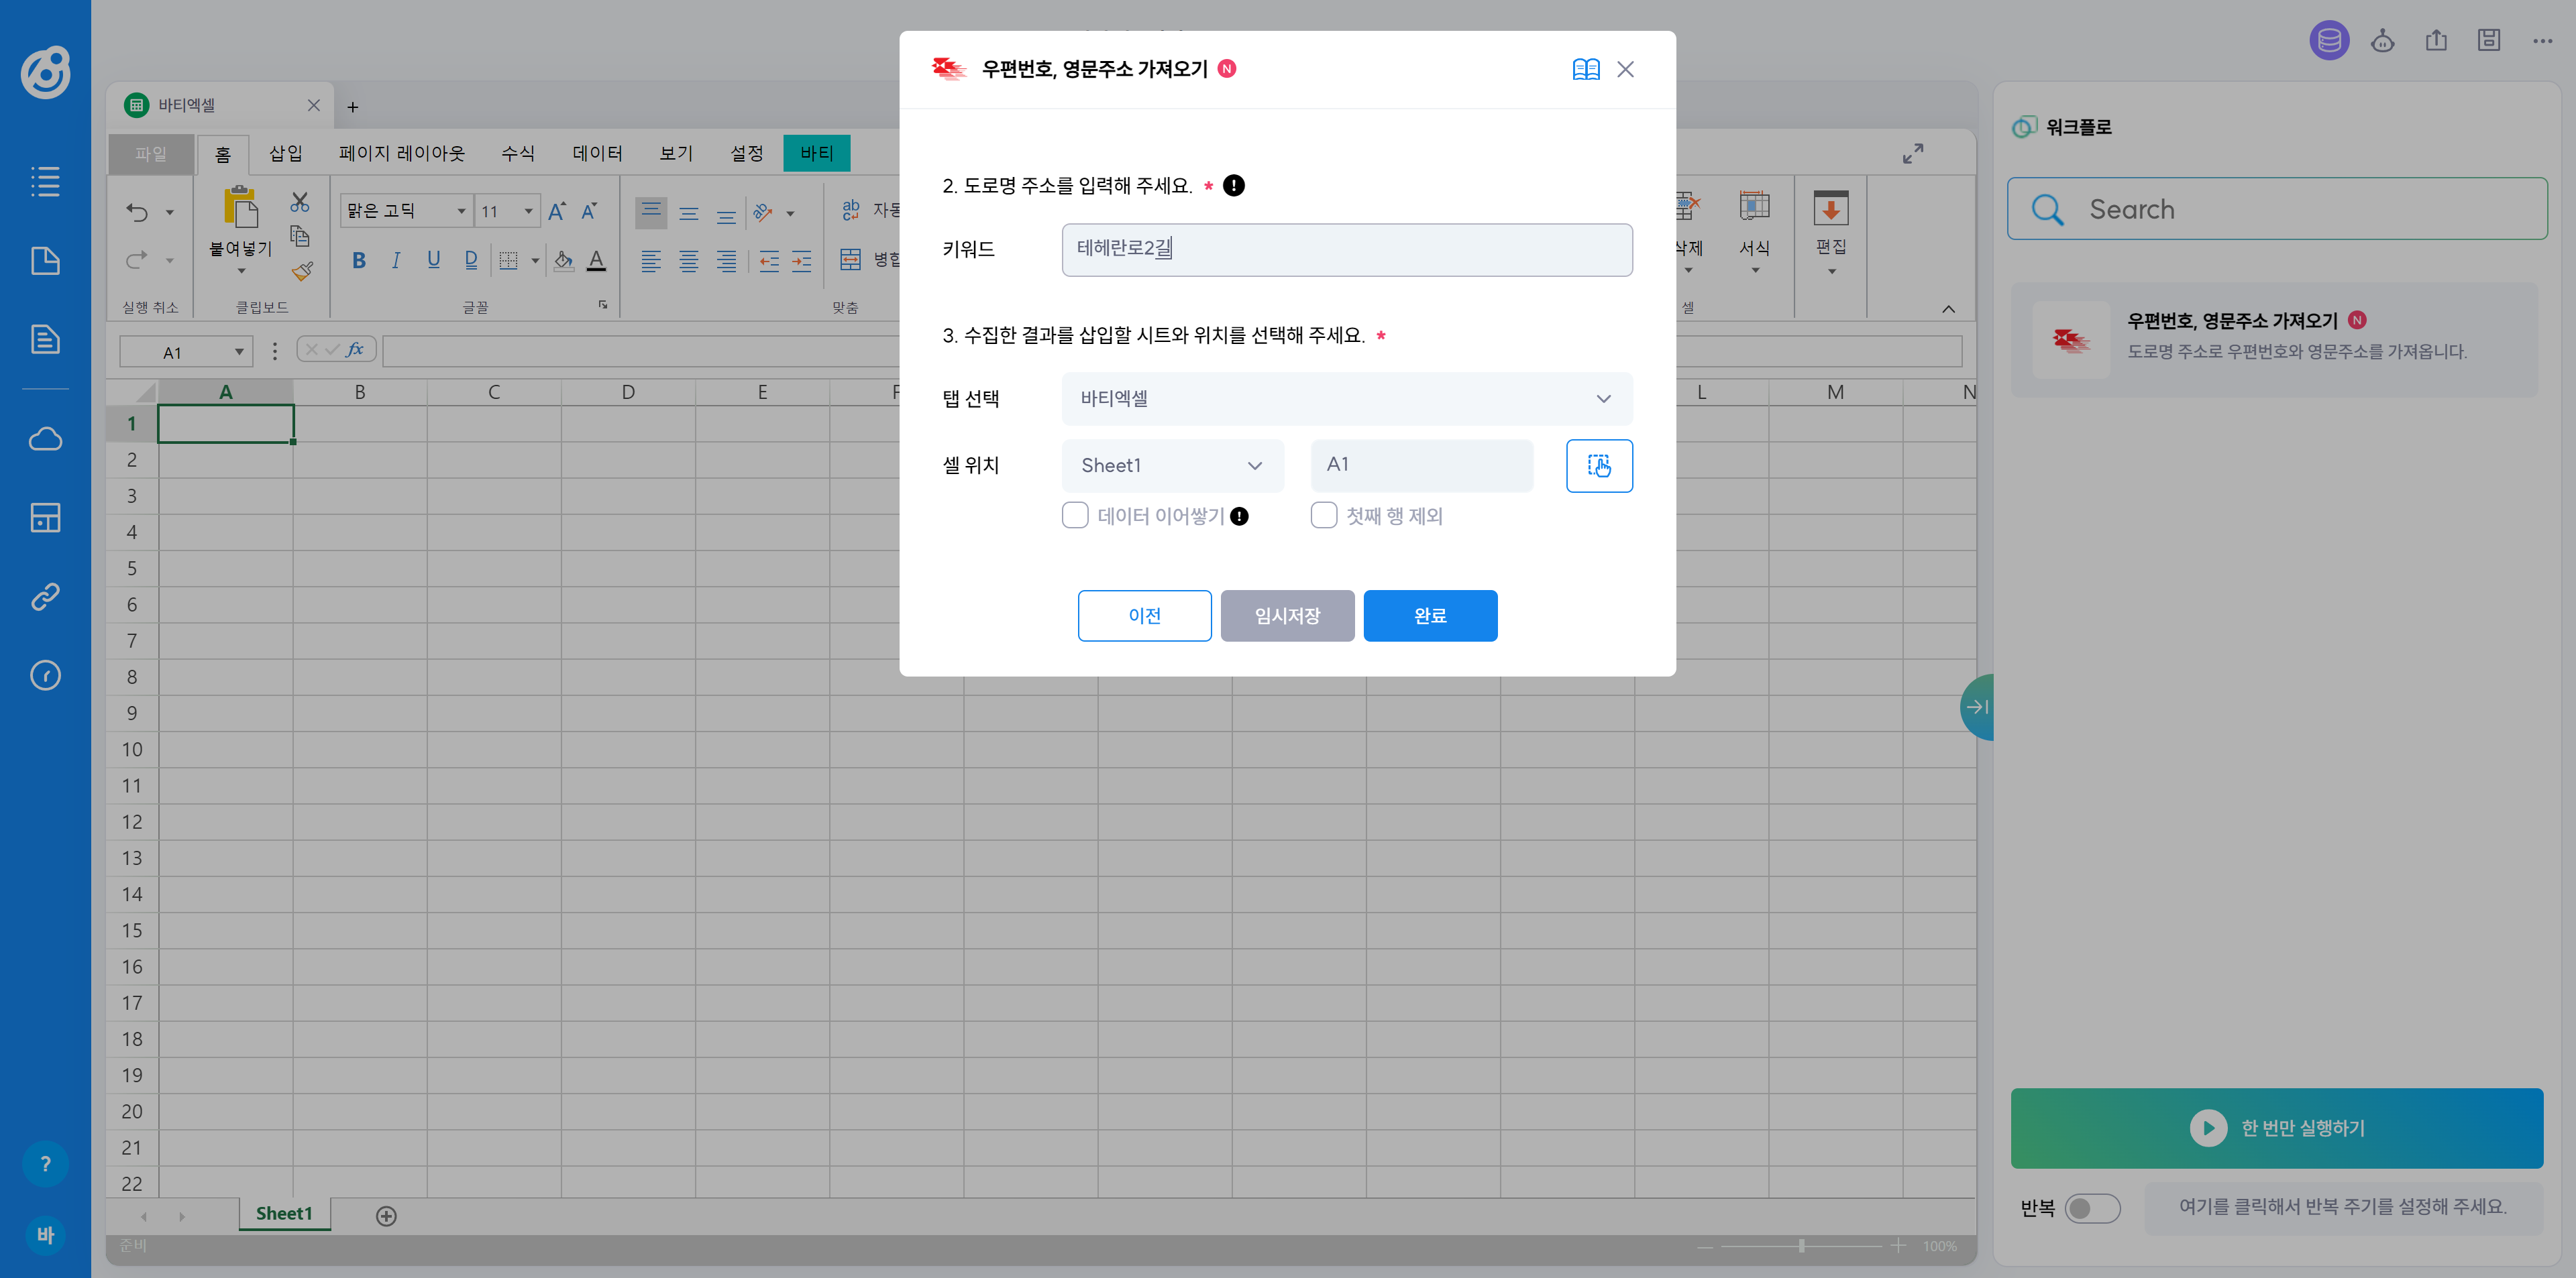The width and height of the screenshot is (2576, 1278).
Task: Open the guide book icon in dialog header
Action: 1585,69
